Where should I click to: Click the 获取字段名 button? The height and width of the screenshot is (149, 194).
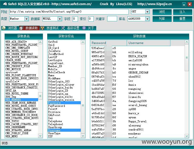coord(66,36)
